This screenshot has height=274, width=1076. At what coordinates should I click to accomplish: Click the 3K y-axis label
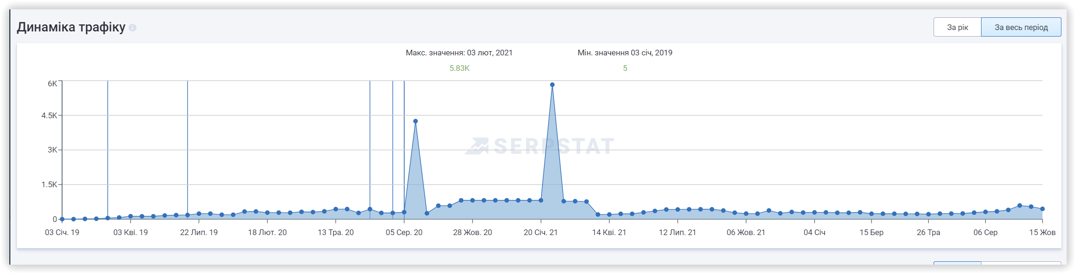(52, 150)
